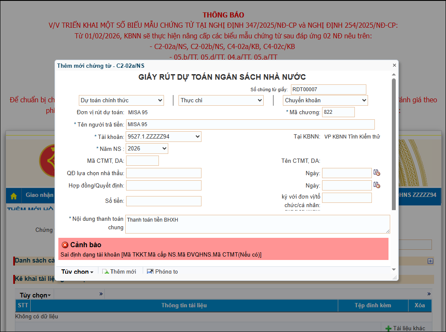The height and width of the screenshot is (332, 446).
Task: Expand double-chevron next to Tùy chọn in background
Action: click(x=101, y=294)
